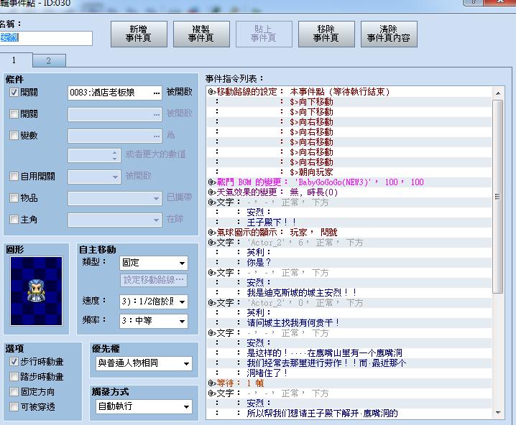This screenshot has height=425, width=516.
Task: Check the 踏步時動畫 option
Action: 14,377
